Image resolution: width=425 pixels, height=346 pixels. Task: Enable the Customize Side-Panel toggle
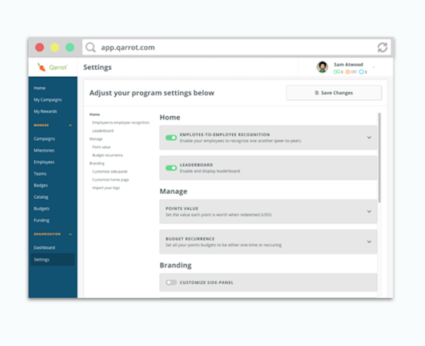coord(171,282)
